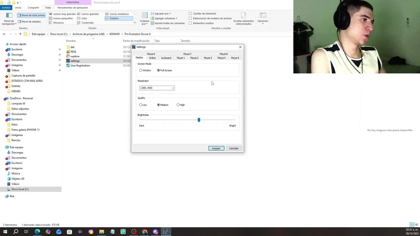This screenshot has height=236, width=420.
Task: Select the Window screen mode radio button
Action: click(141, 70)
